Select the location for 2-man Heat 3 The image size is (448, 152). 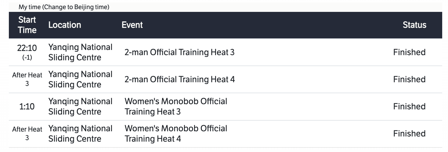click(80, 52)
